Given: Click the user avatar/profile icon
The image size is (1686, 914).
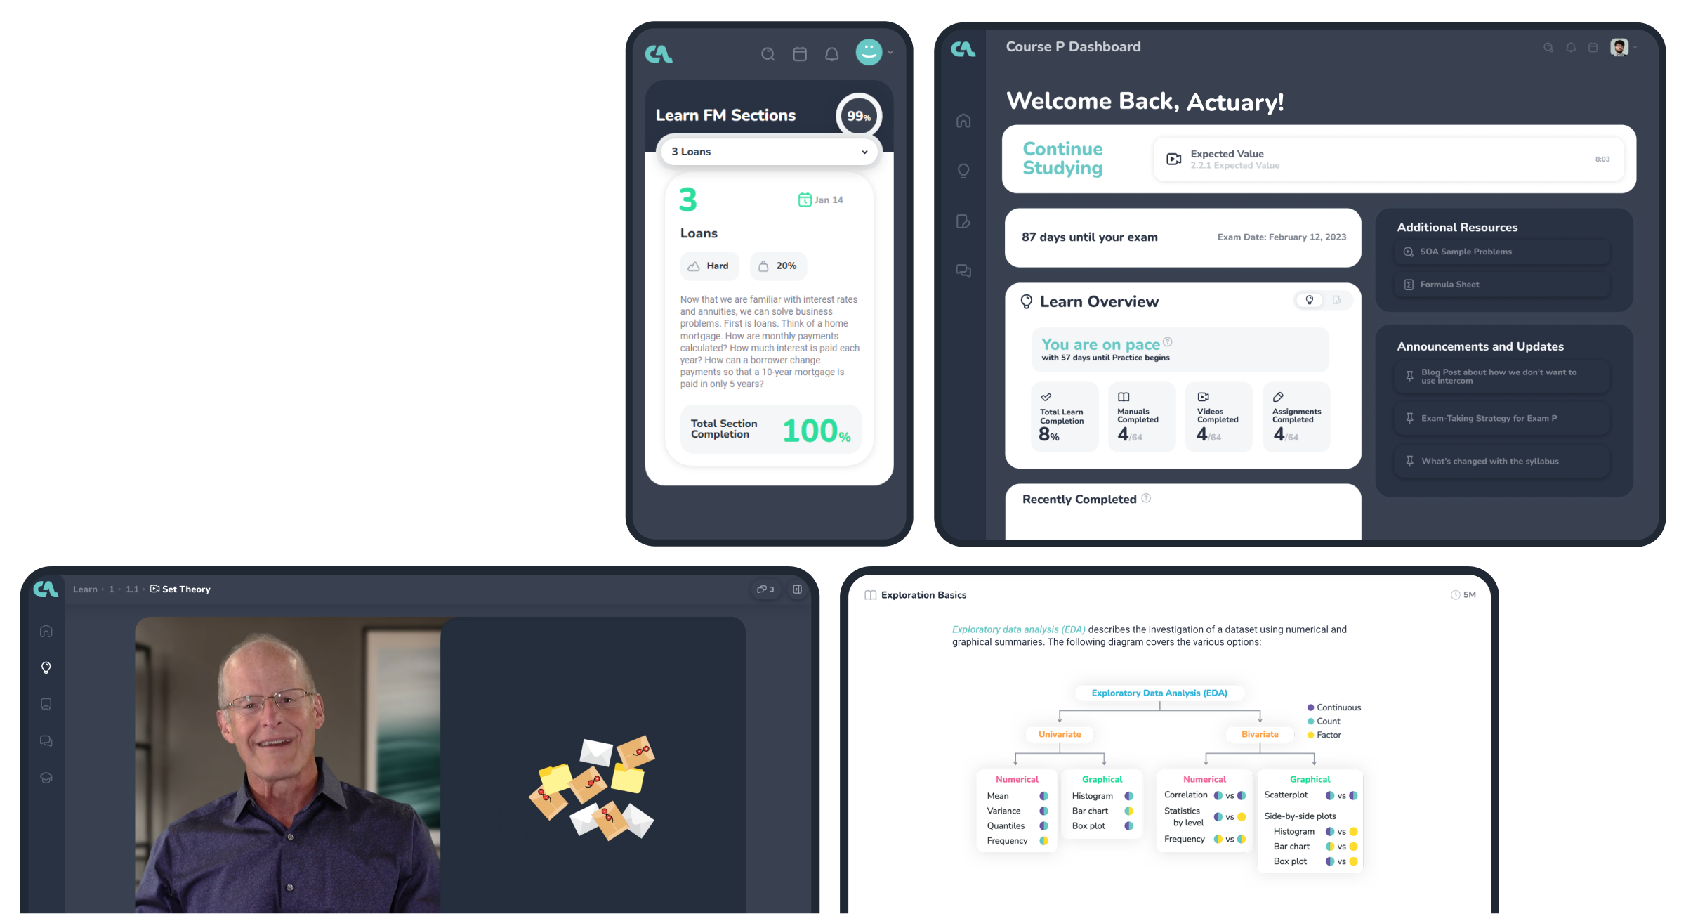Looking at the screenshot, I should (x=1619, y=46).
